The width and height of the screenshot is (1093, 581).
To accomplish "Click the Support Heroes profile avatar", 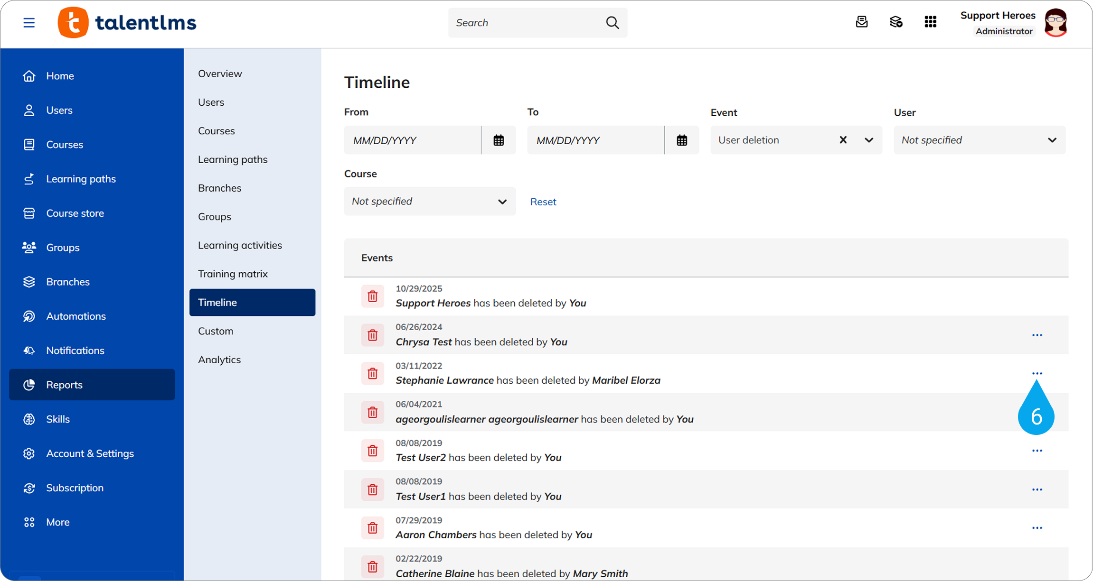I will [x=1056, y=22].
